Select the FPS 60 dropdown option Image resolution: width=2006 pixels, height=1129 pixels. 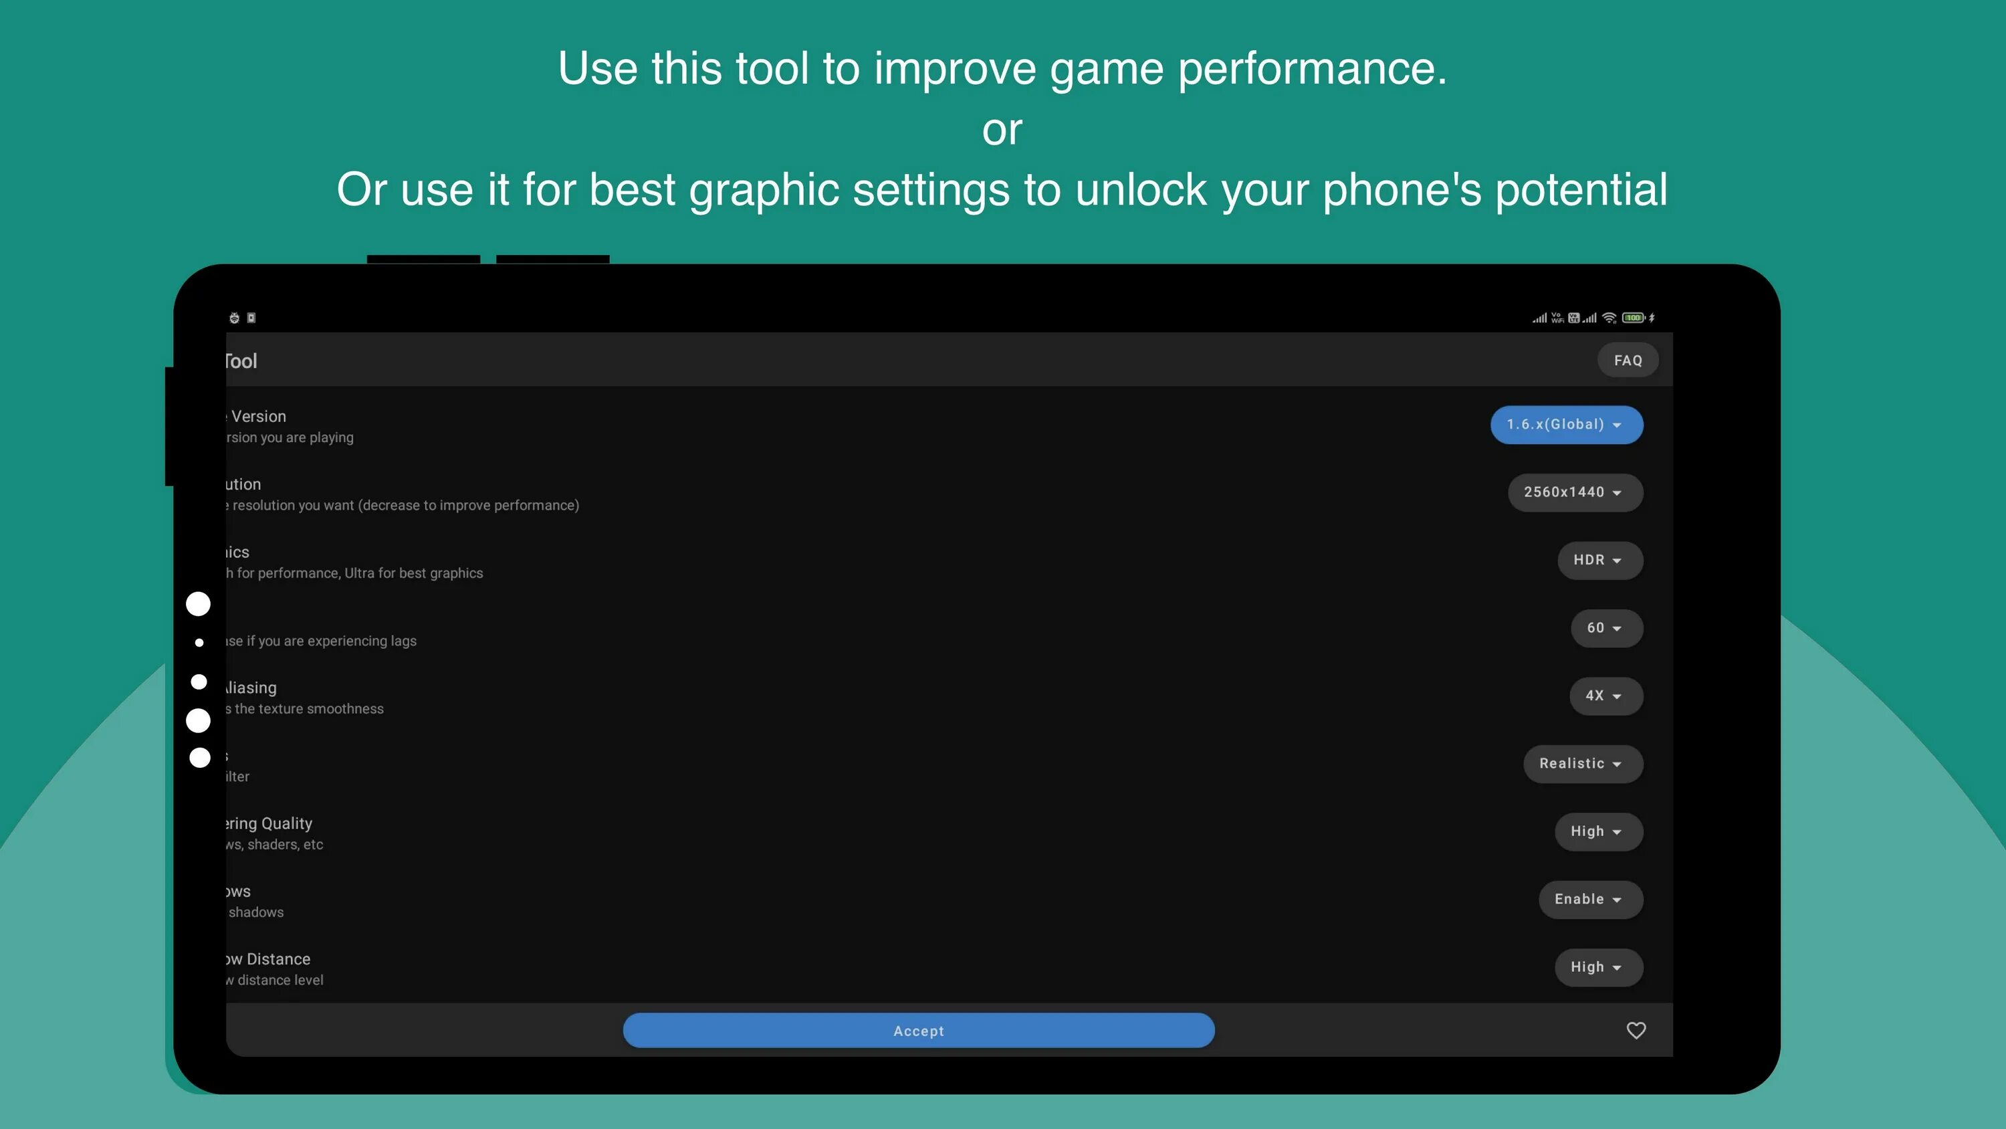(x=1602, y=627)
